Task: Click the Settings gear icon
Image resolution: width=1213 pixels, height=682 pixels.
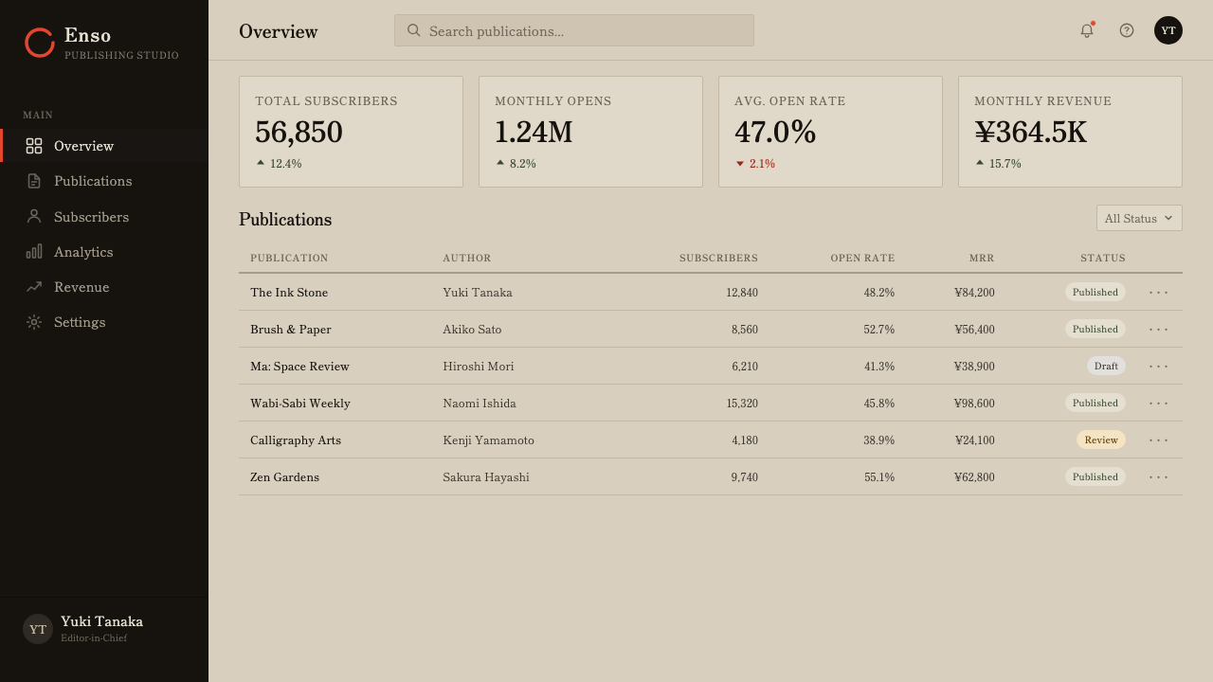Action: [34, 322]
